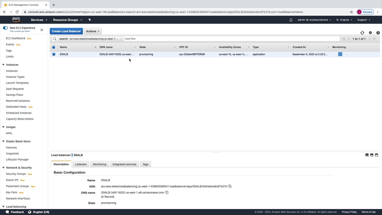
Task: Toggle the New EC2 Experience switch
Action: pyautogui.click(x=5, y=28)
